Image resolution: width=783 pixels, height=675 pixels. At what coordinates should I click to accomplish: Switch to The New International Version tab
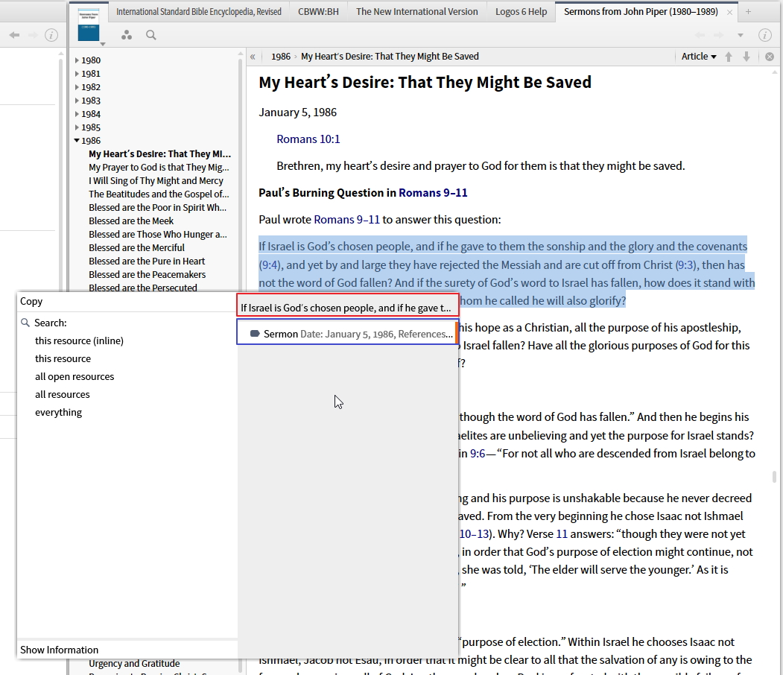click(417, 11)
